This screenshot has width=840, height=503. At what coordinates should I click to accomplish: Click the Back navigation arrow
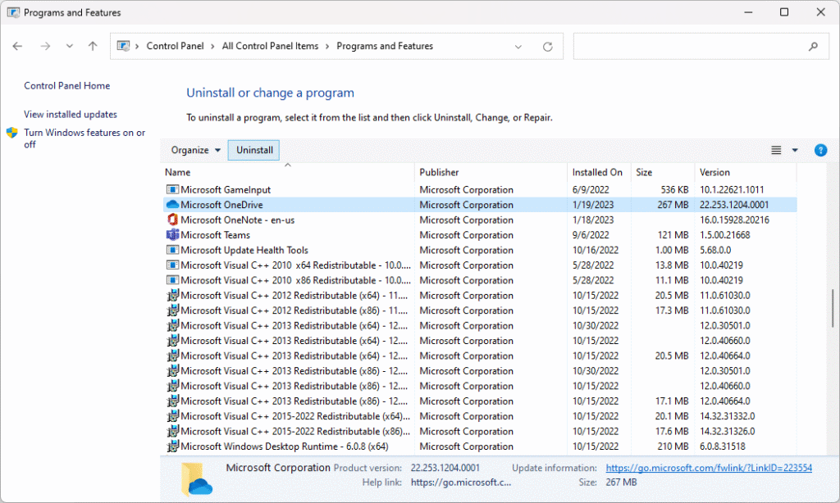[x=17, y=46]
